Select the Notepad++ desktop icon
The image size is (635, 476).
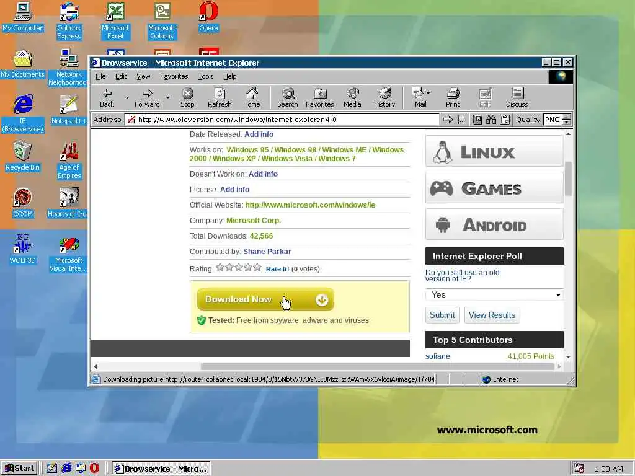pyautogui.click(x=69, y=109)
